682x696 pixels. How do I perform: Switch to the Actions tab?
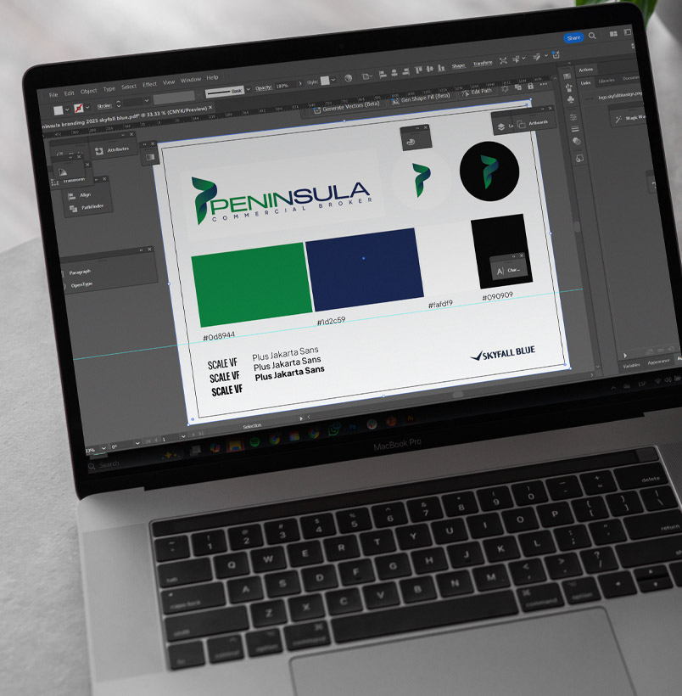pos(585,70)
